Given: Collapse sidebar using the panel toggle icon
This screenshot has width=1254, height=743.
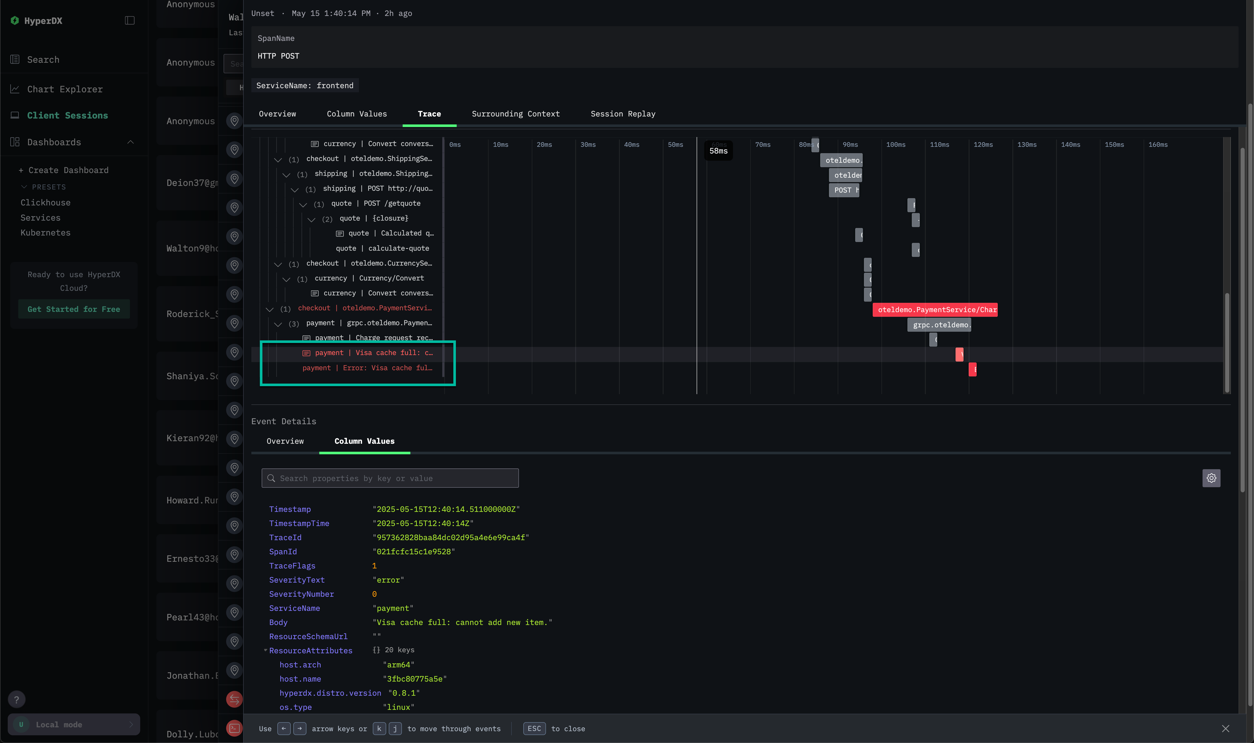Looking at the screenshot, I should pyautogui.click(x=130, y=21).
